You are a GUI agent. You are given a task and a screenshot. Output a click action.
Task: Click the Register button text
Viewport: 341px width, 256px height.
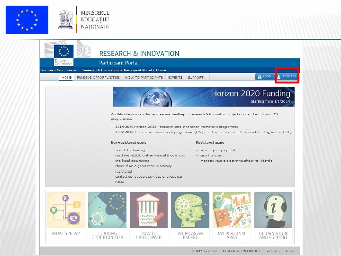click(x=289, y=76)
